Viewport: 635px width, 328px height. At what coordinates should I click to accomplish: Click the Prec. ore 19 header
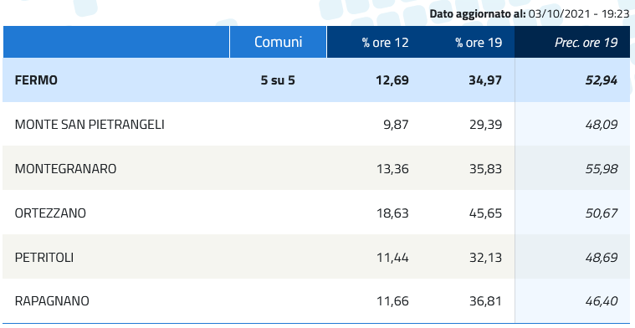pyautogui.click(x=586, y=43)
